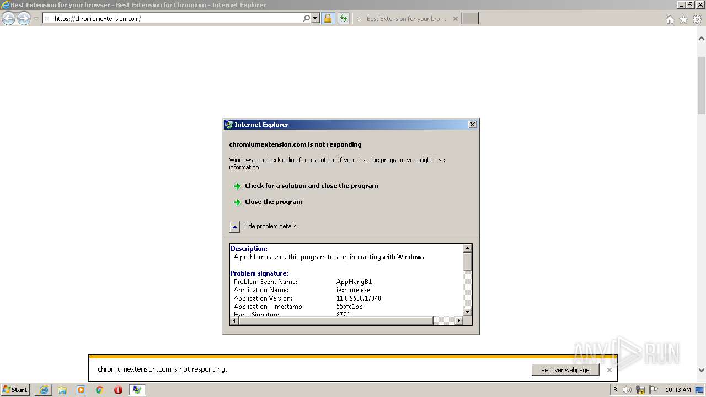Screen dimensions: 706x397
Task: Click green arrow beside 'Check for a solution'
Action: pos(237,186)
